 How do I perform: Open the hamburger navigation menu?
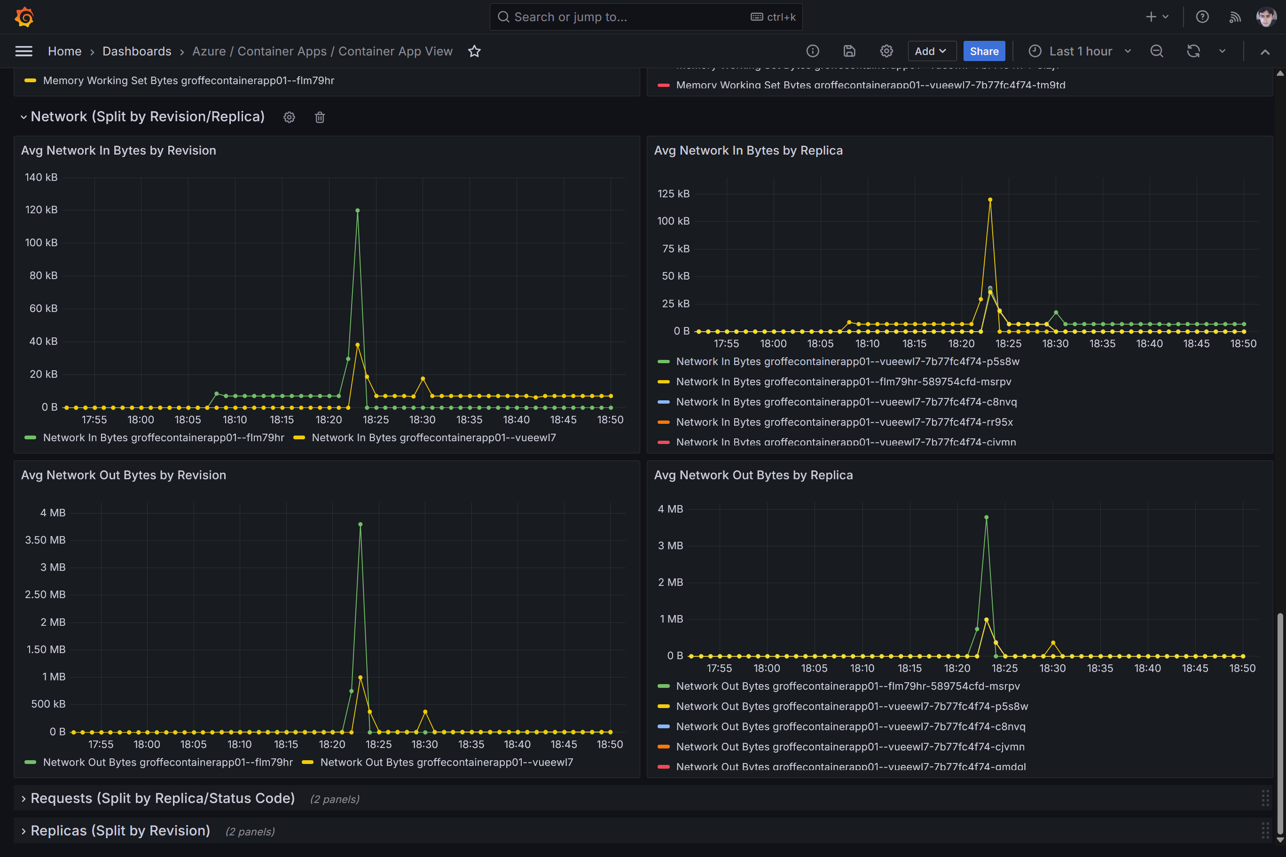point(24,51)
